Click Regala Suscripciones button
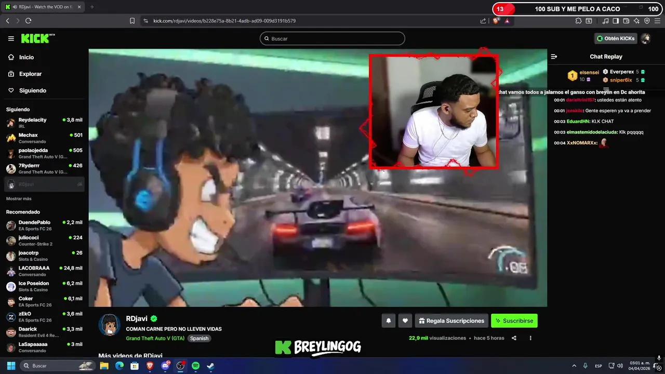The width and height of the screenshot is (665, 374). click(451, 321)
